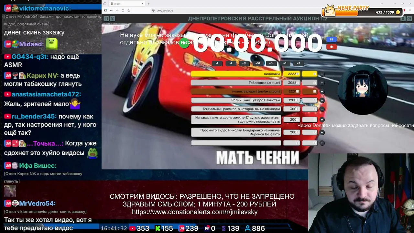Click the anime avatar circle overlay
Screen dimensions: 414x233
point(363,90)
